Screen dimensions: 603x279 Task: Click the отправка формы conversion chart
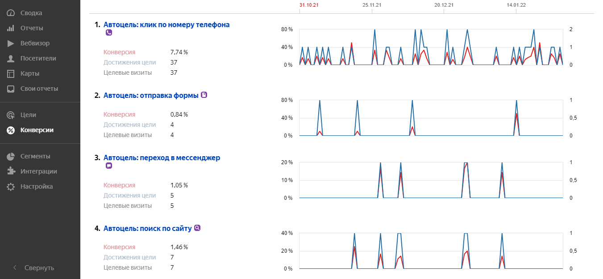tap(431, 118)
